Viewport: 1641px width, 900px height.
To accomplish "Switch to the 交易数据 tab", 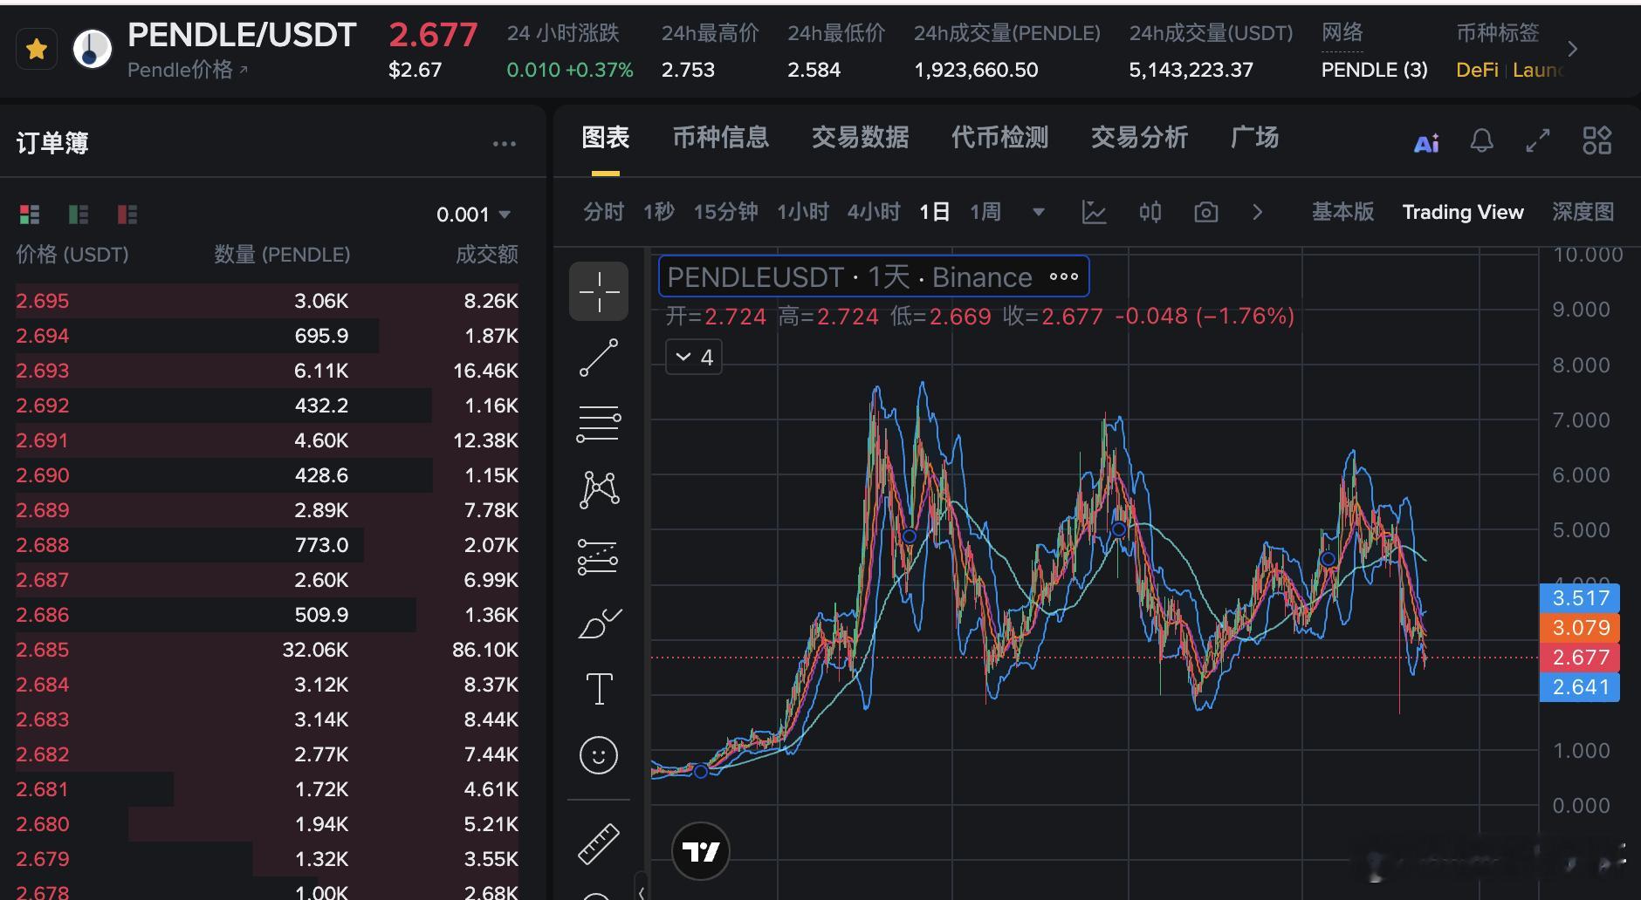I will tap(860, 138).
